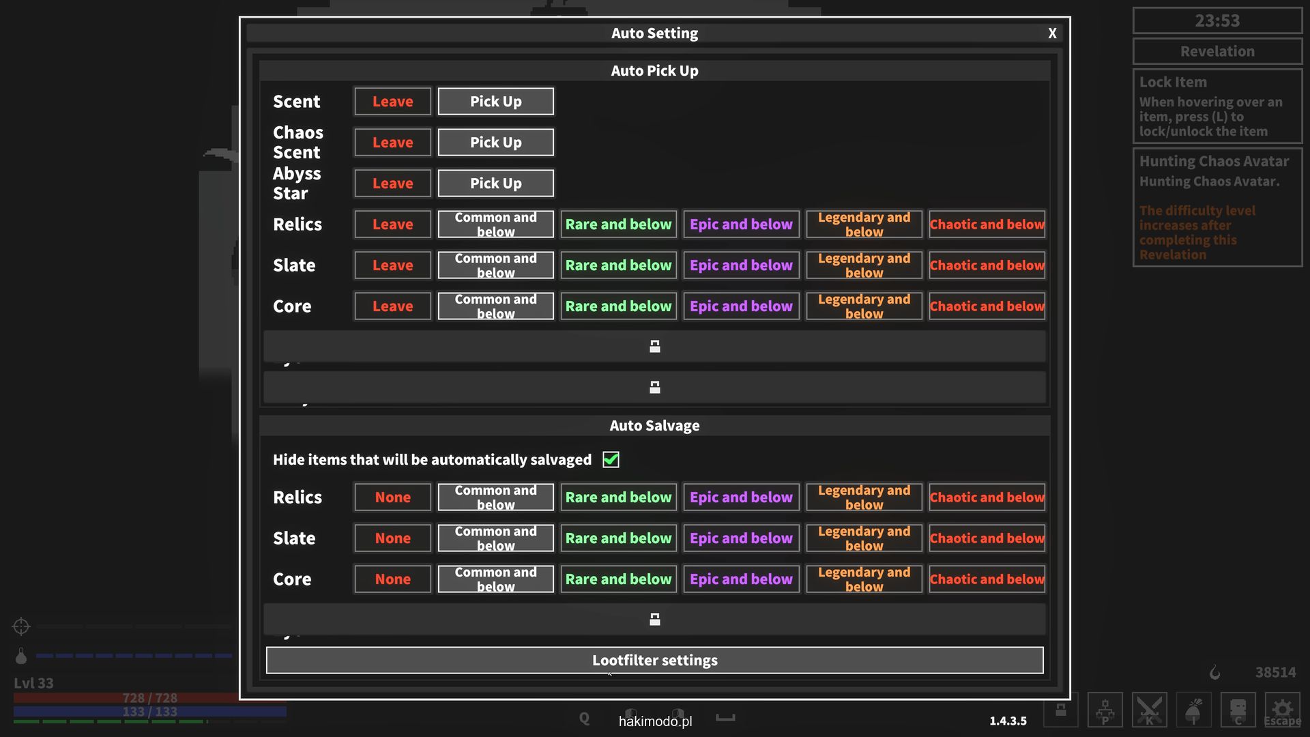
Task: Set Abyss Star to Leave
Action: point(392,184)
